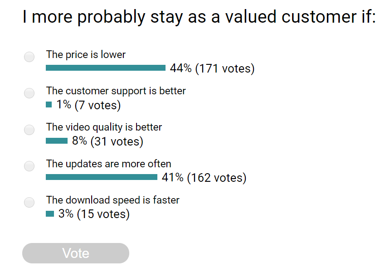
Task: Choose the download speed is faster radio
Action: click(x=29, y=203)
